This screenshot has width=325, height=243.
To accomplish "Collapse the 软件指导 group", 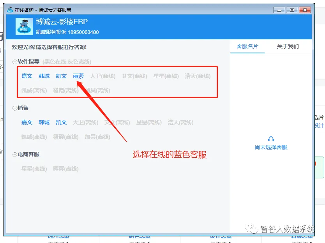I will (x=14, y=62).
